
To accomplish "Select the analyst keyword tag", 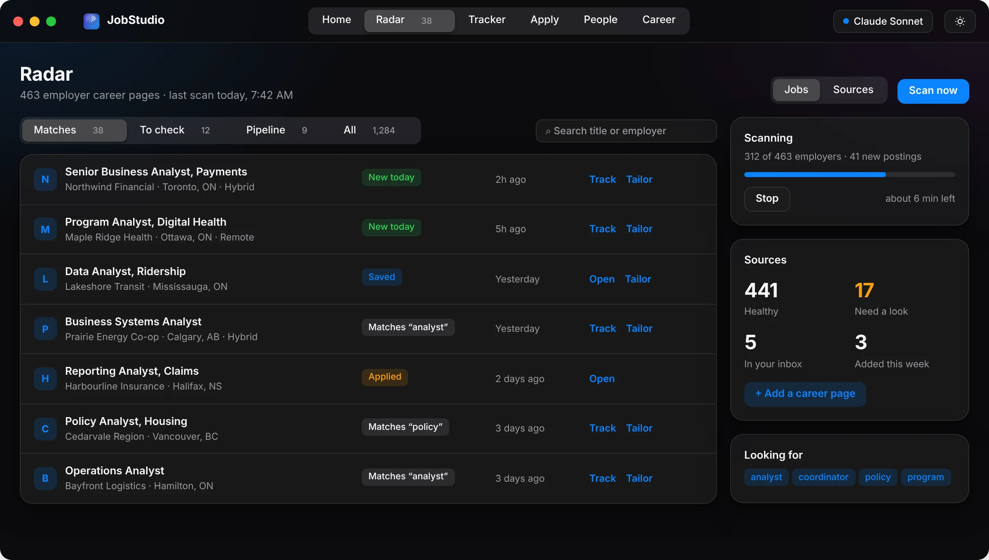I will [x=766, y=477].
